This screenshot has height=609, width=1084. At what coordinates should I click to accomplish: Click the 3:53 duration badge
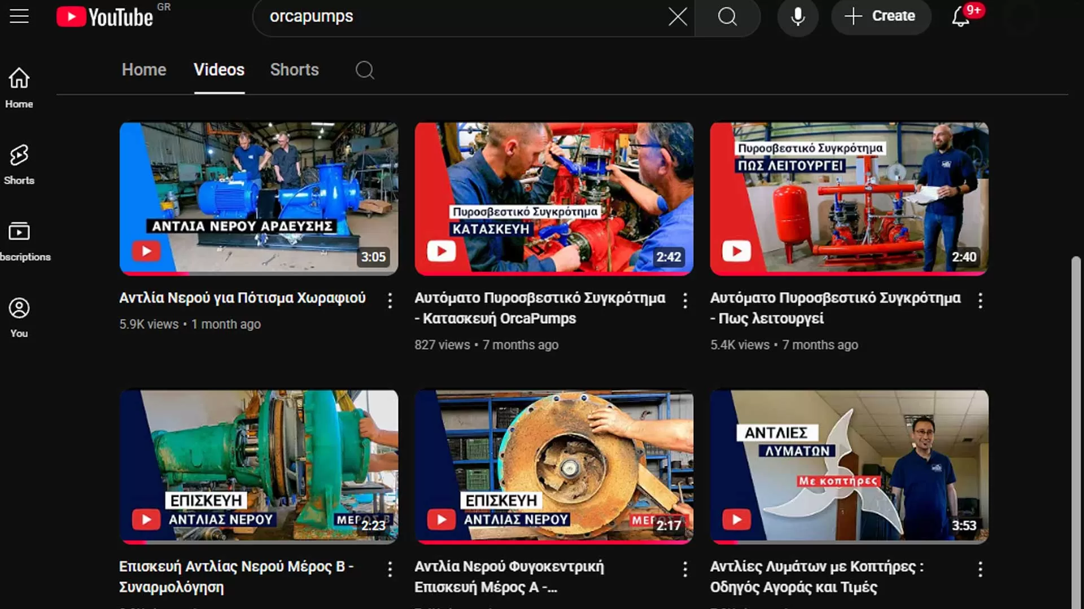tap(964, 526)
